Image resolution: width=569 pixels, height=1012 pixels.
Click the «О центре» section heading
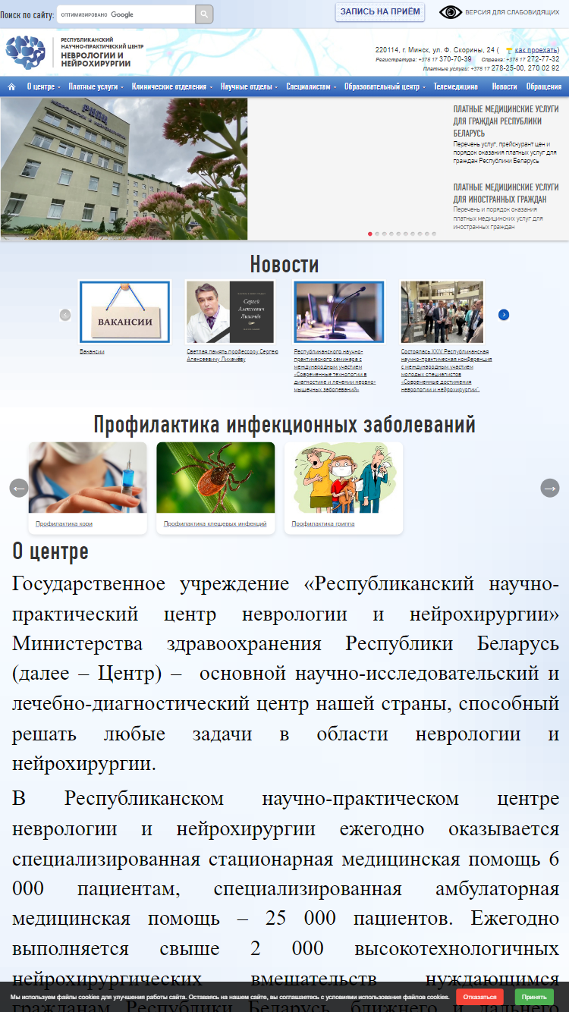[x=50, y=552]
